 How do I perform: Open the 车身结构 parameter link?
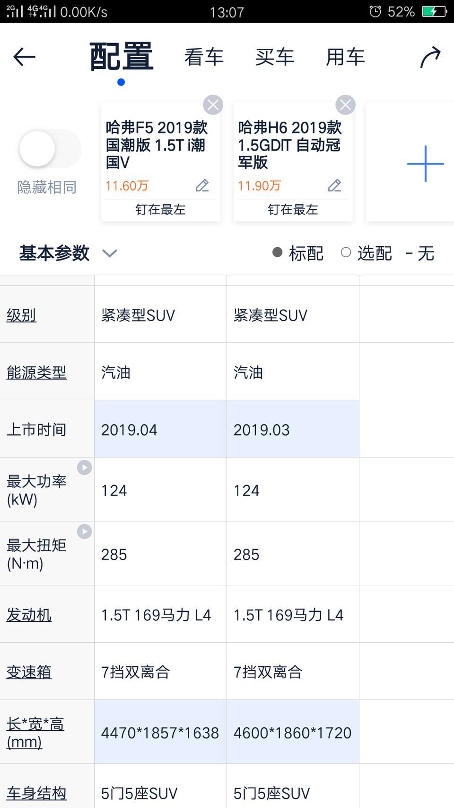tap(36, 793)
